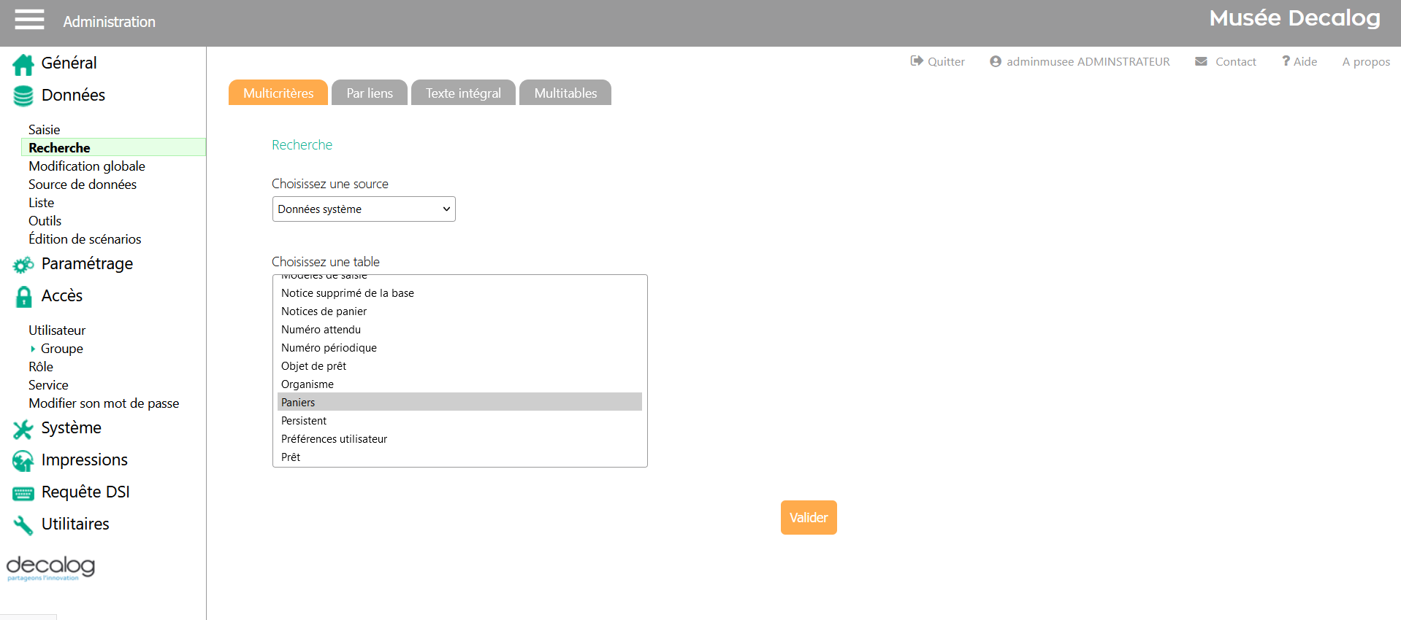The width and height of the screenshot is (1401, 620).
Task: Click the Données database icon
Action: click(23, 96)
